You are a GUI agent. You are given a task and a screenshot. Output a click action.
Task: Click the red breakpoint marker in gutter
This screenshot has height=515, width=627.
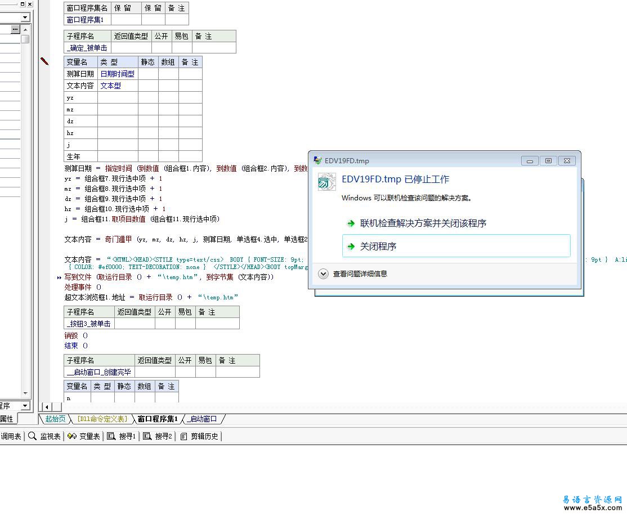(44, 61)
